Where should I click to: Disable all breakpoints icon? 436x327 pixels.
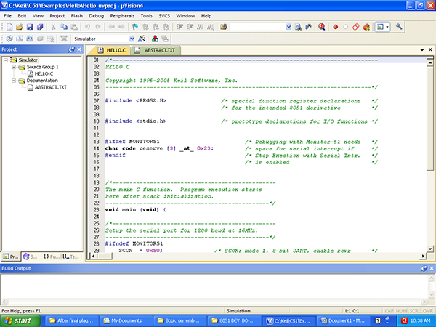(x=356, y=27)
